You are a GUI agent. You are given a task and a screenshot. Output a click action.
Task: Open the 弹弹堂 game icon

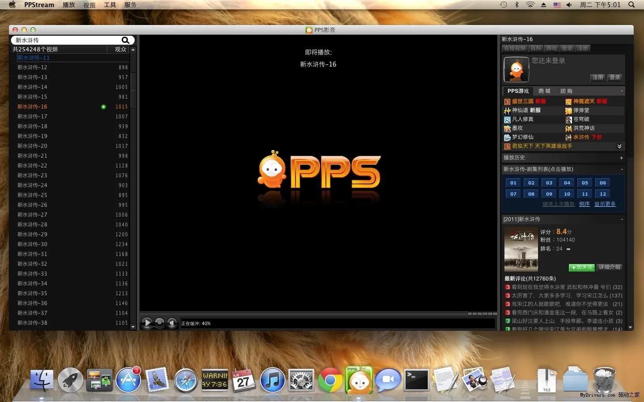coord(568,110)
